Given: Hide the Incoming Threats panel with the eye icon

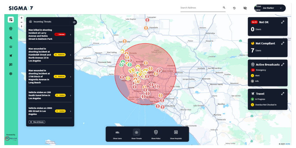Looking at the screenshot, I should tap(74, 22).
